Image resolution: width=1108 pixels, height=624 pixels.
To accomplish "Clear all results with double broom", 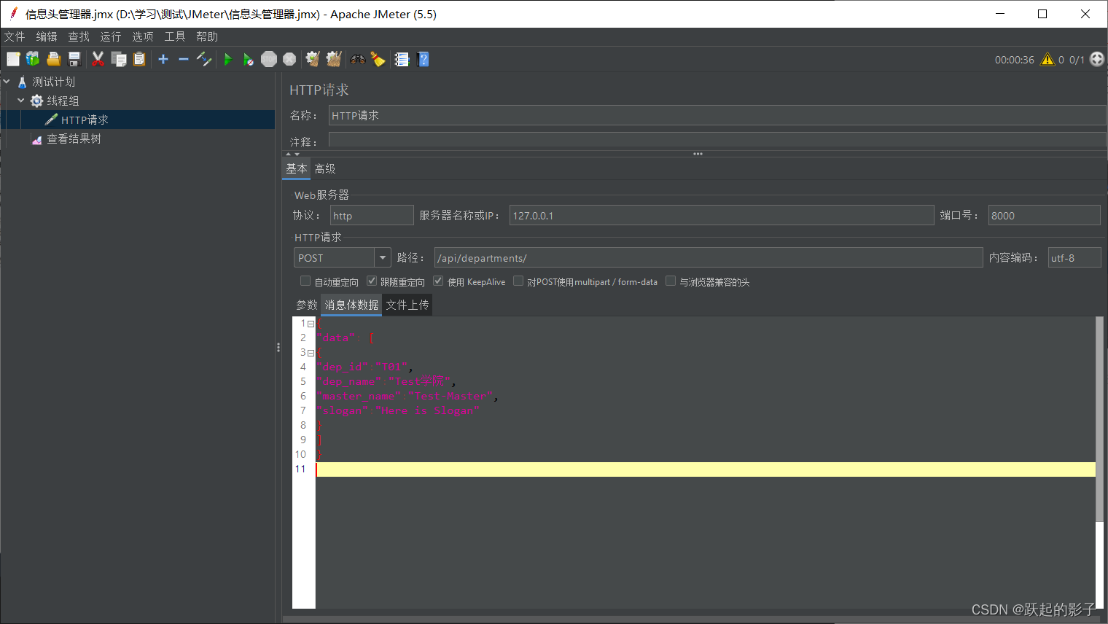I will click(x=334, y=59).
